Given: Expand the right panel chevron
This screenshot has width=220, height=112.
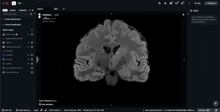Looking at the screenshot, I should 188,14.
